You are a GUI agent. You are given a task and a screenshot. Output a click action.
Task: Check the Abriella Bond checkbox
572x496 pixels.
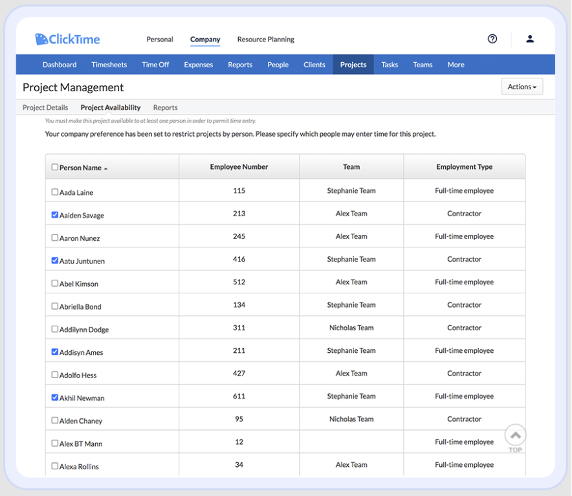pos(55,306)
